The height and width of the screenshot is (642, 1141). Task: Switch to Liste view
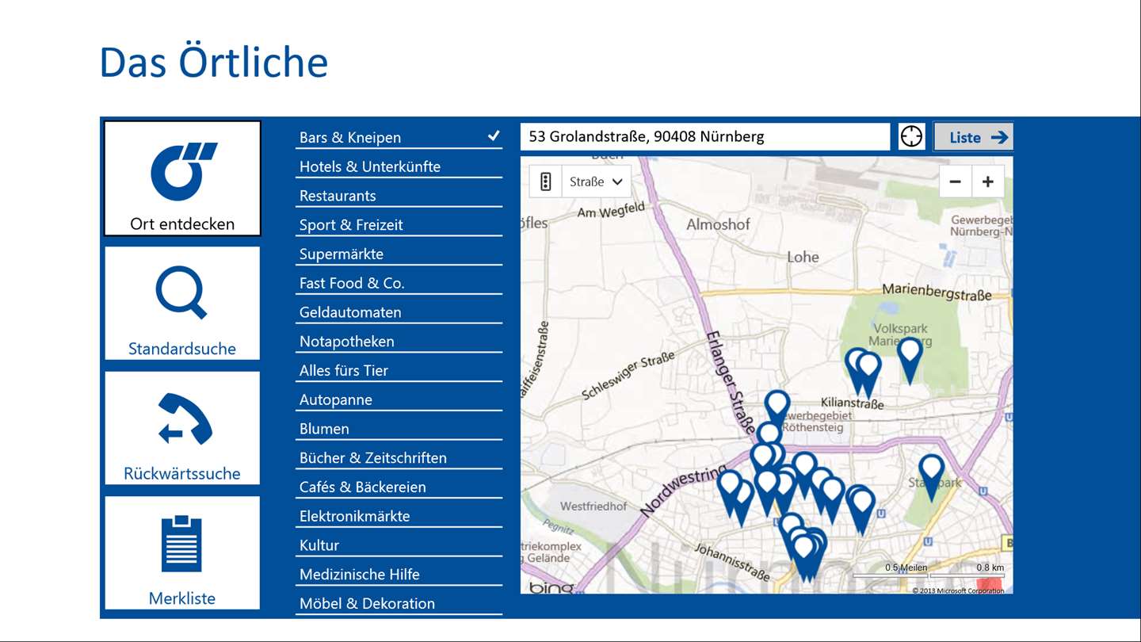[973, 136]
